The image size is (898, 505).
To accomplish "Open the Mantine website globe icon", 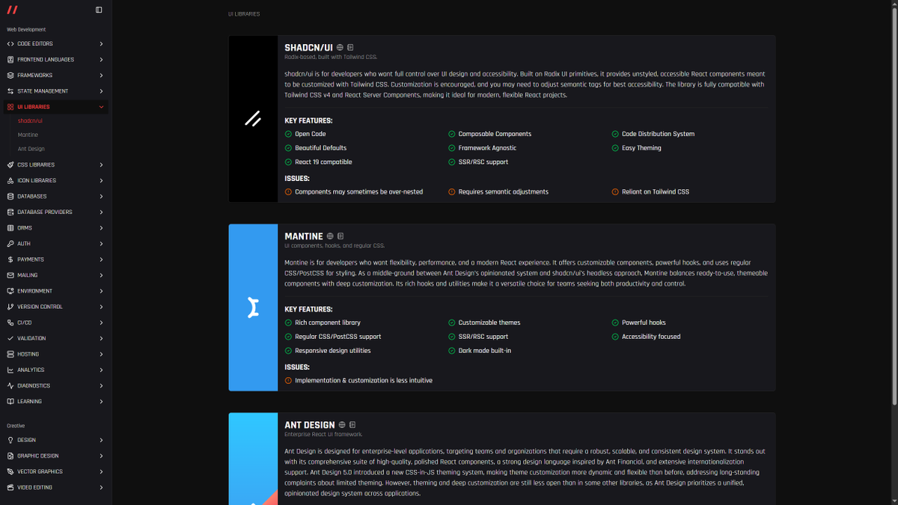I will (330, 236).
